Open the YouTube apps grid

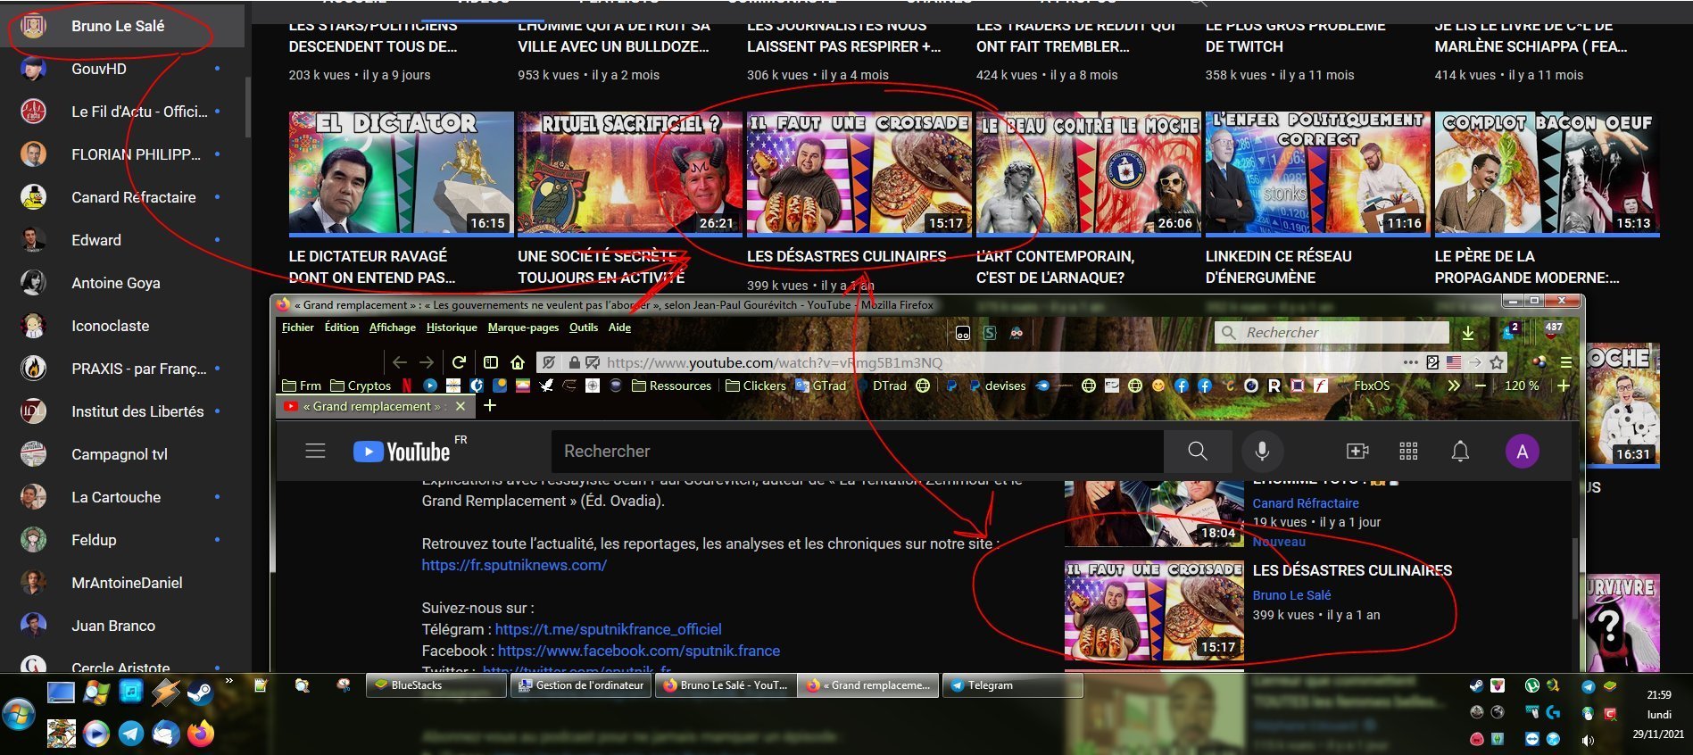point(1408,451)
